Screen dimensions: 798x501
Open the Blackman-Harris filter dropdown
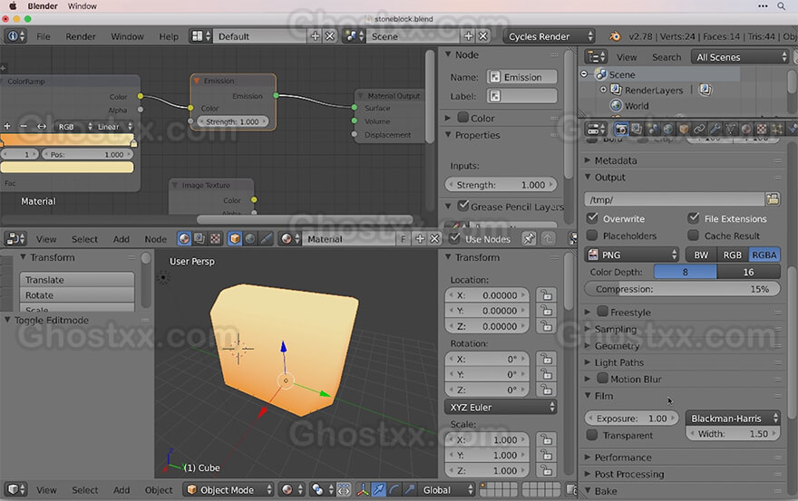click(733, 418)
